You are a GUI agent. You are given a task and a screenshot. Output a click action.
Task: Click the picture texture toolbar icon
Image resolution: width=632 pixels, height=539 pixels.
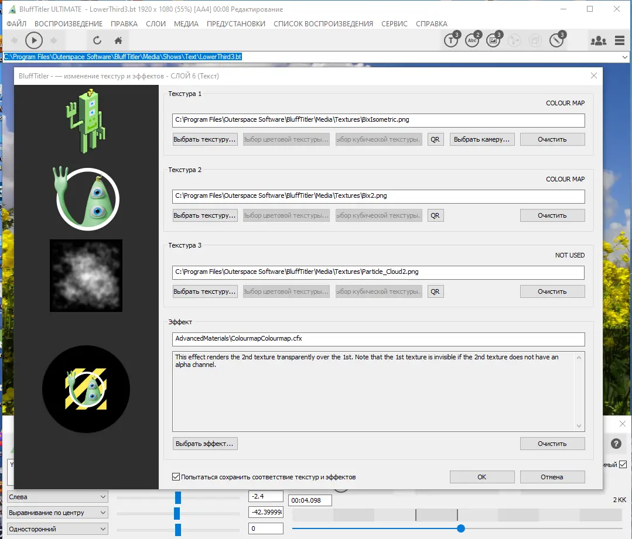[493, 40]
